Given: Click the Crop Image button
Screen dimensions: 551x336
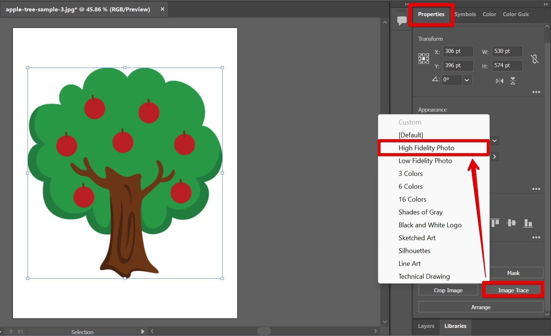Looking at the screenshot, I should click(448, 290).
